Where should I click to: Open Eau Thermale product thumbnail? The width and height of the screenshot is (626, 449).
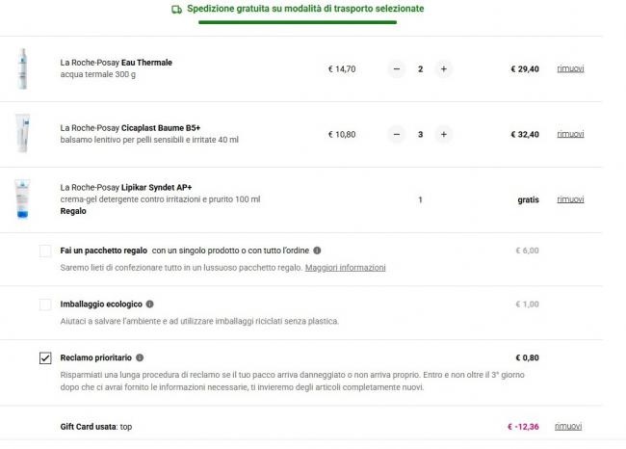(x=22, y=68)
